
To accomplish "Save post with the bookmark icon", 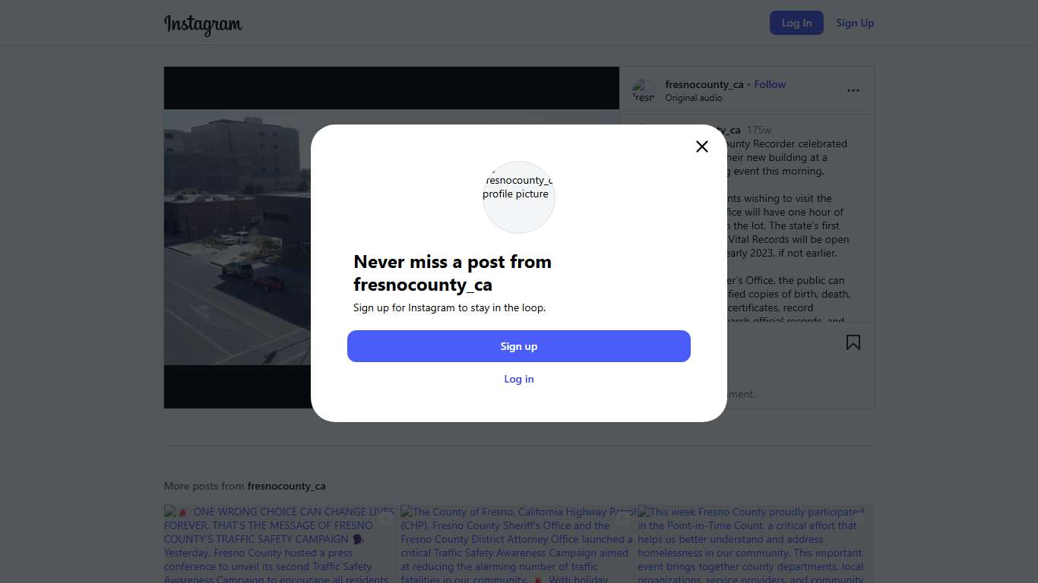I will click(x=853, y=342).
